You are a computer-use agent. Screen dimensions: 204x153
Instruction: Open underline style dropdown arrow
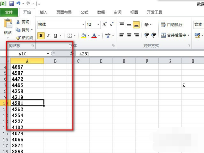(x=61, y=35)
